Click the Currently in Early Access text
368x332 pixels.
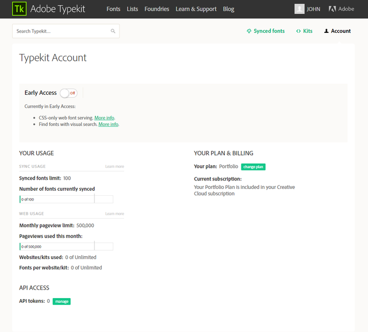pyautogui.click(x=50, y=106)
